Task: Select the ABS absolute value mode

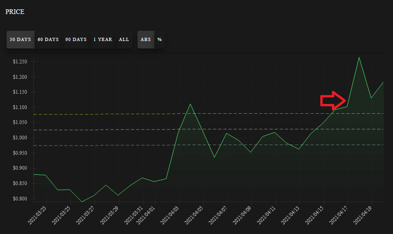Action: point(145,40)
